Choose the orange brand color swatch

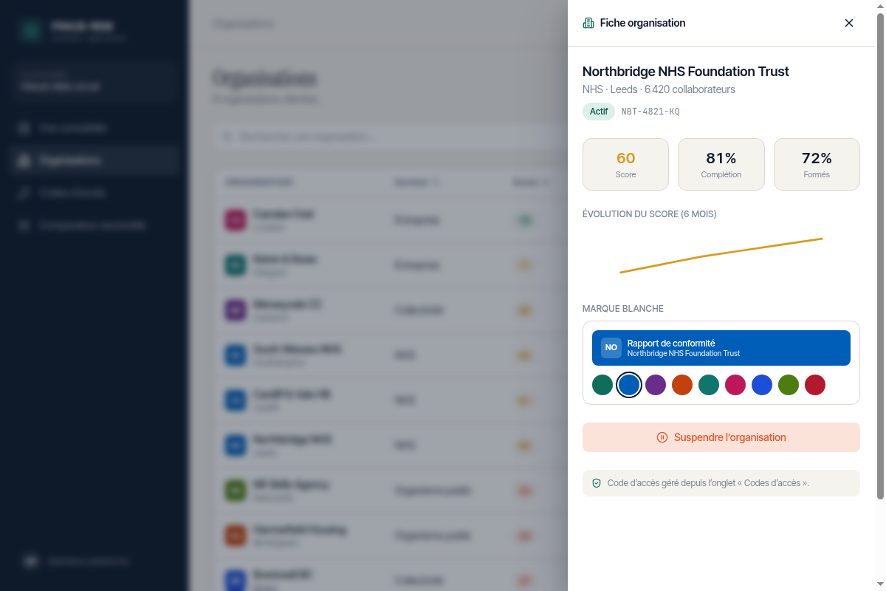tap(682, 385)
